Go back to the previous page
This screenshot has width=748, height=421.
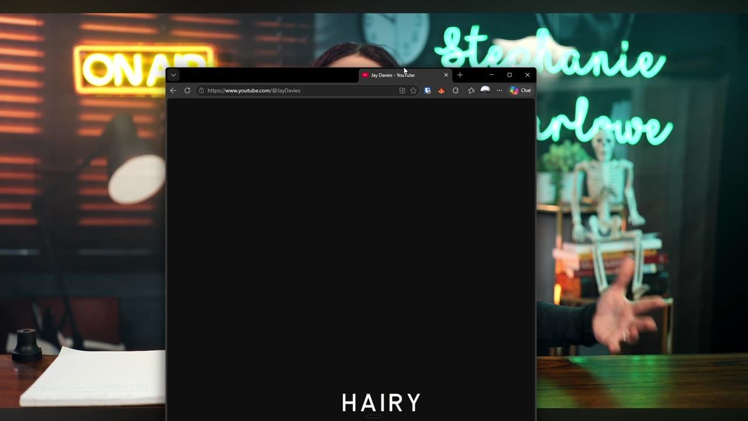tap(173, 91)
